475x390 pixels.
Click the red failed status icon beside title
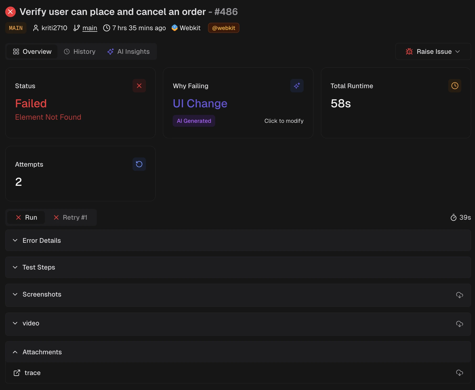point(10,12)
